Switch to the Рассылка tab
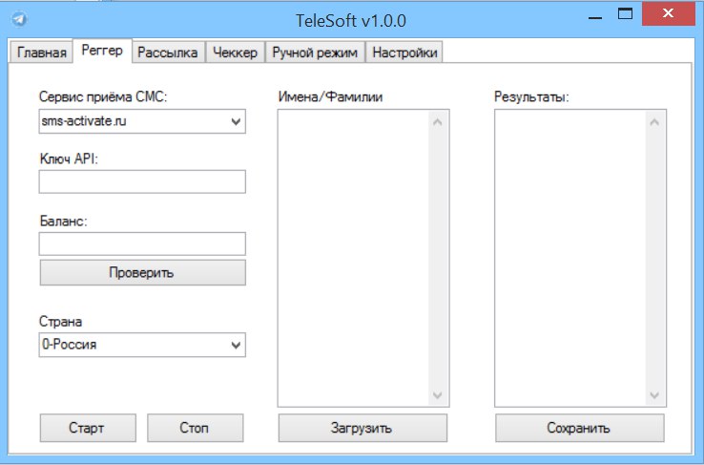Image resolution: width=704 pixels, height=465 pixels. pos(168,53)
